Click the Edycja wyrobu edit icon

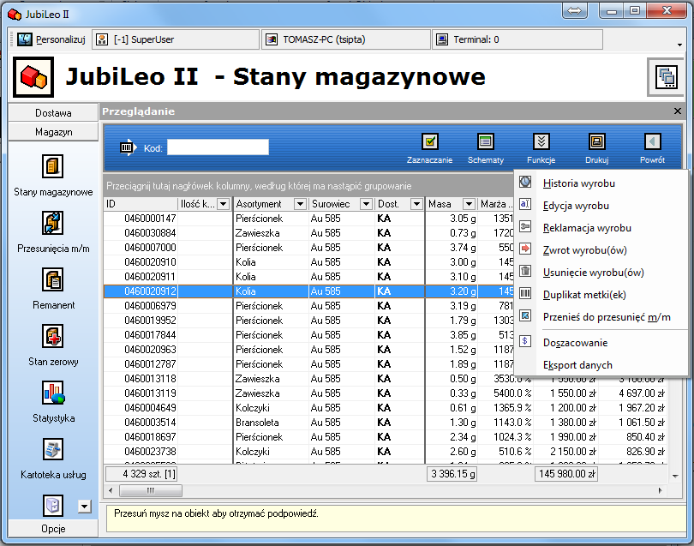[525, 204]
